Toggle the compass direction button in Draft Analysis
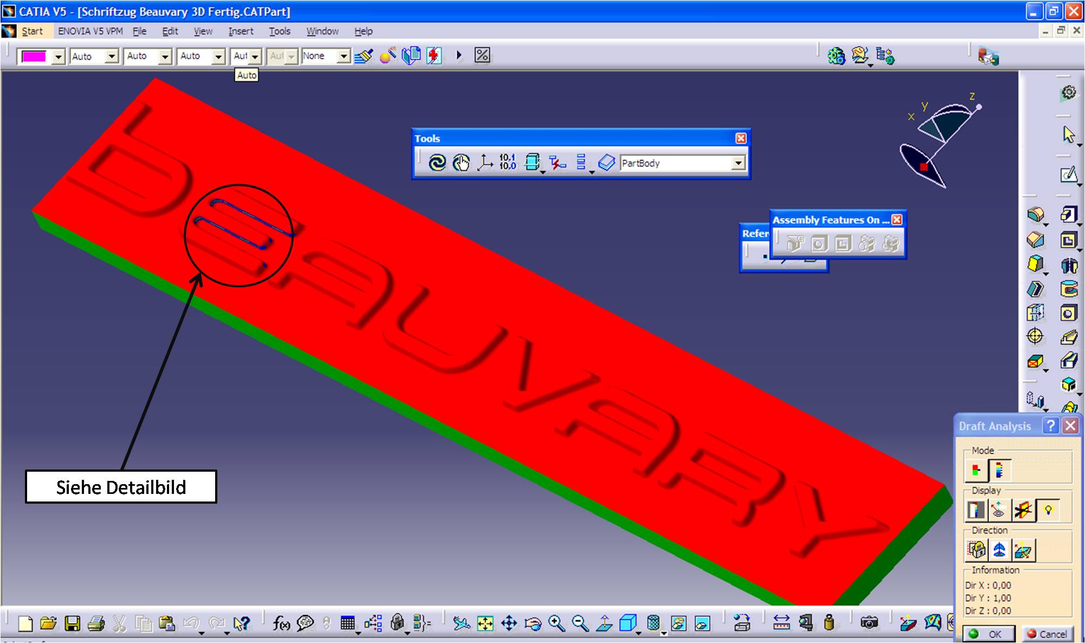Viewport: 1085px width, 643px height. point(999,550)
